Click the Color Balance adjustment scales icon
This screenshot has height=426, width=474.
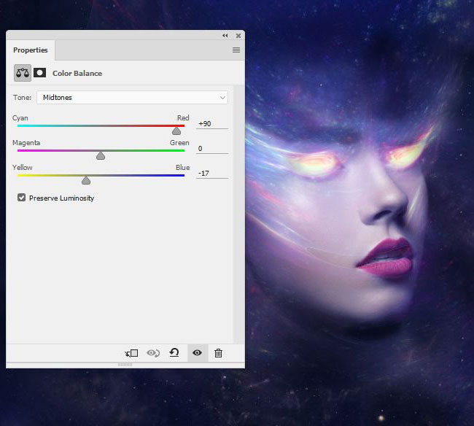(x=23, y=73)
